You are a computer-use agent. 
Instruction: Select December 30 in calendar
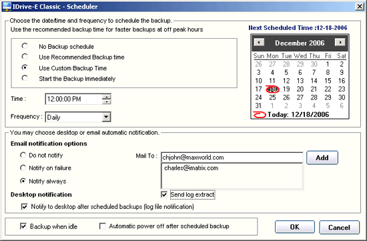coord(342,97)
